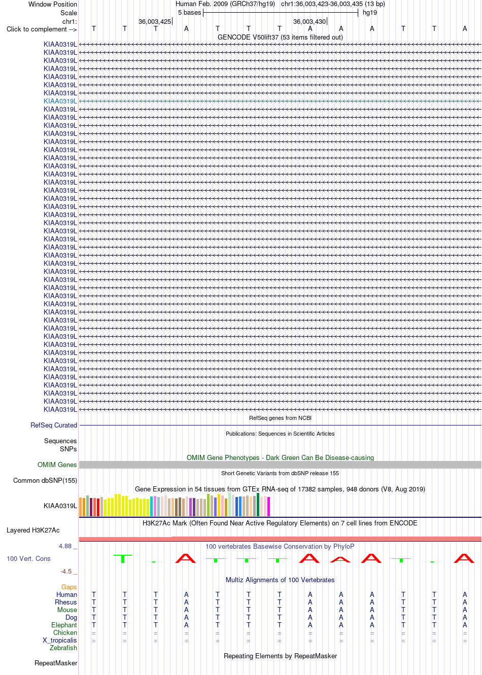Open the GTEx Gene Expression track title
The image size is (482, 675).
[x=280, y=489]
